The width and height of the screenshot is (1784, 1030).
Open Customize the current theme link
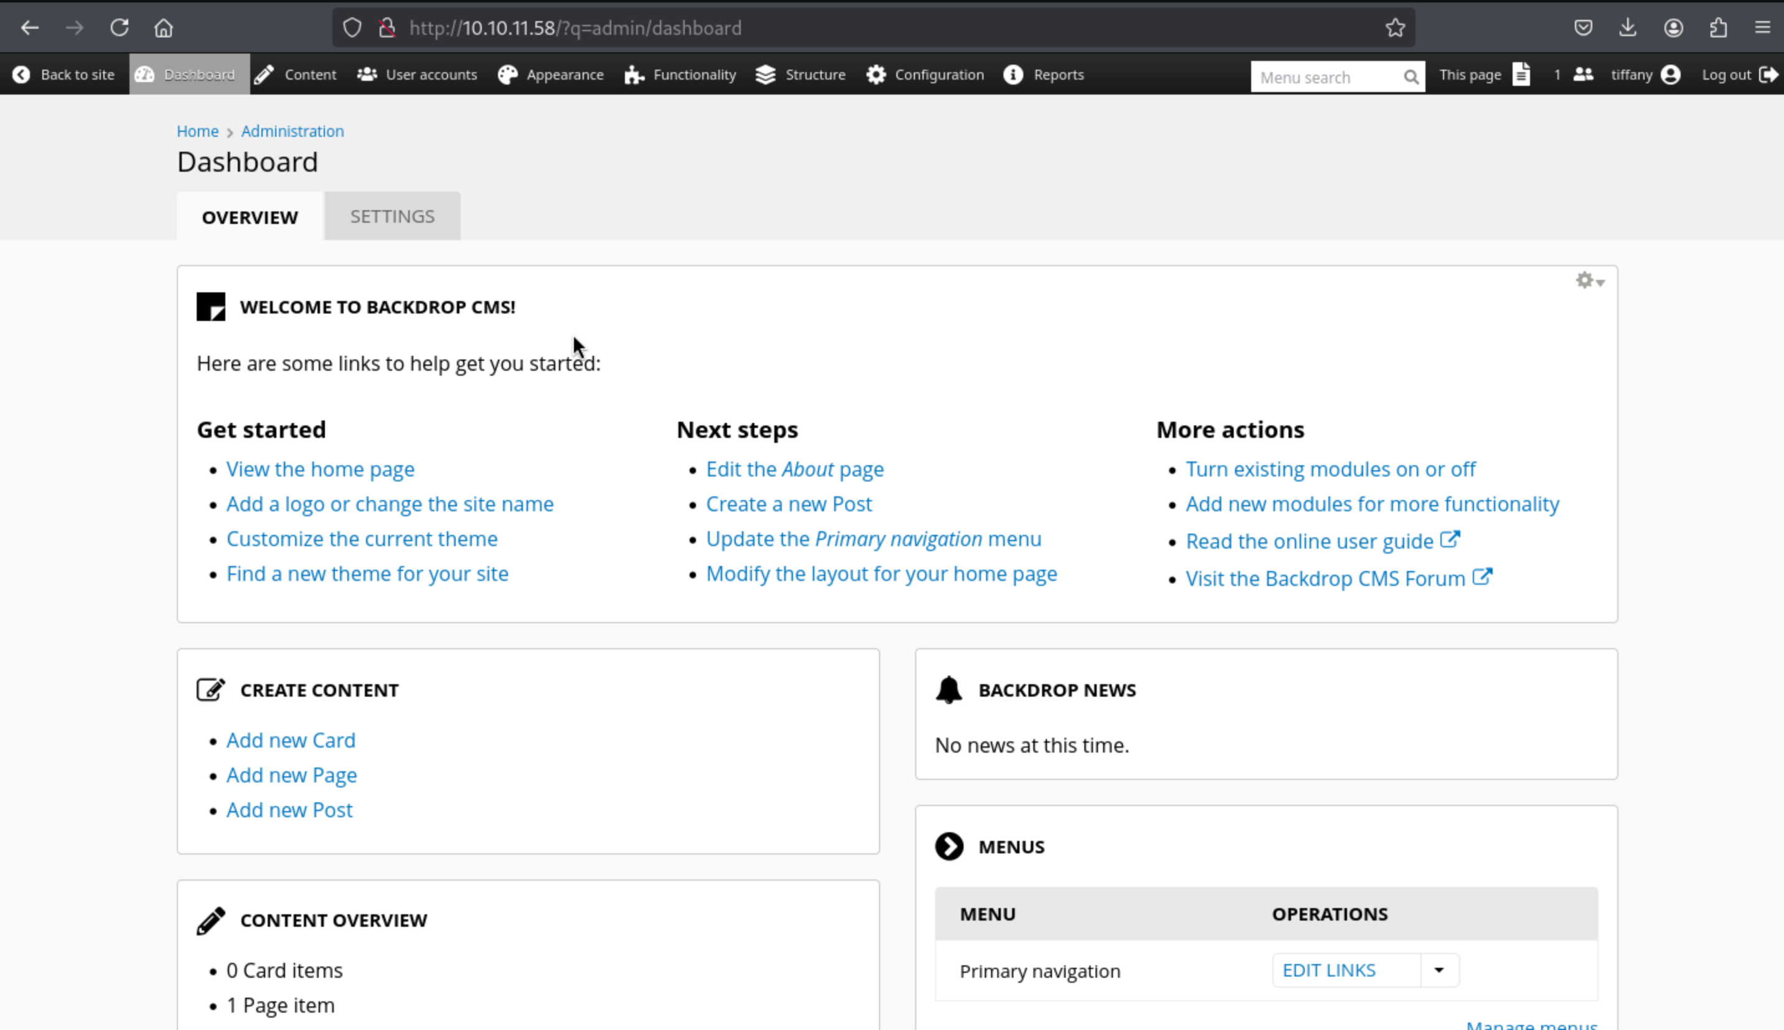pos(362,539)
